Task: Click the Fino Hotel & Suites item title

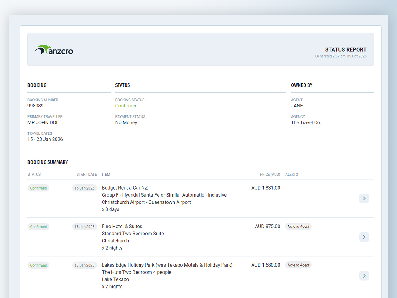Action: [x=122, y=226]
